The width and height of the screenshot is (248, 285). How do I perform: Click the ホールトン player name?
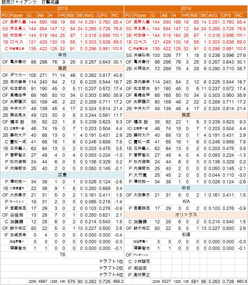pos(17,201)
